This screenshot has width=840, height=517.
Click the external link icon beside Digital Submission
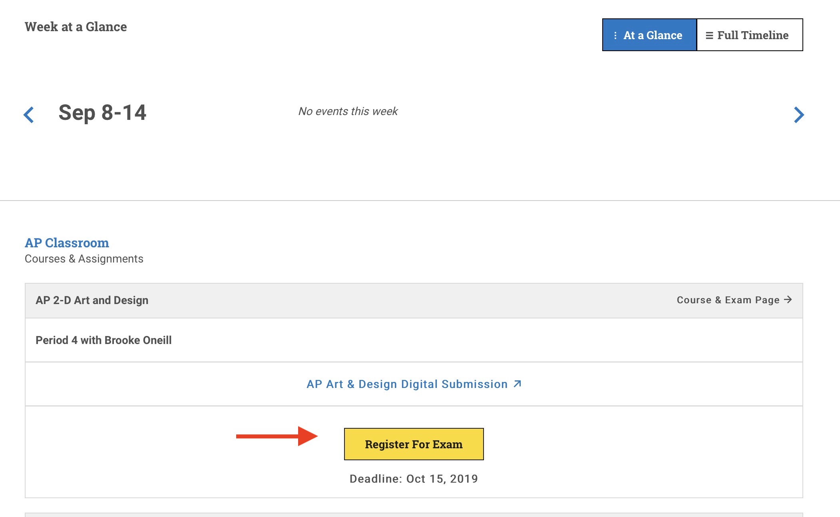click(517, 384)
